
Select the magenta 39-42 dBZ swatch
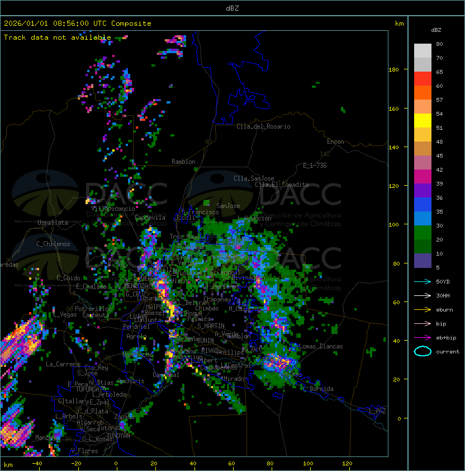pos(423,177)
